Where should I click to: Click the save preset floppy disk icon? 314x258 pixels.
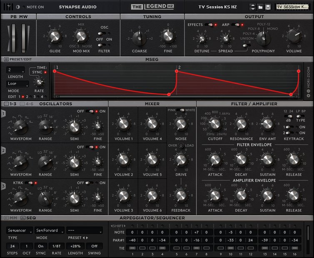(x=268, y=7)
